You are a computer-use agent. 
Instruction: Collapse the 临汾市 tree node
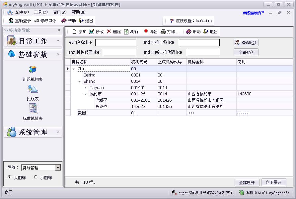coord(86,94)
